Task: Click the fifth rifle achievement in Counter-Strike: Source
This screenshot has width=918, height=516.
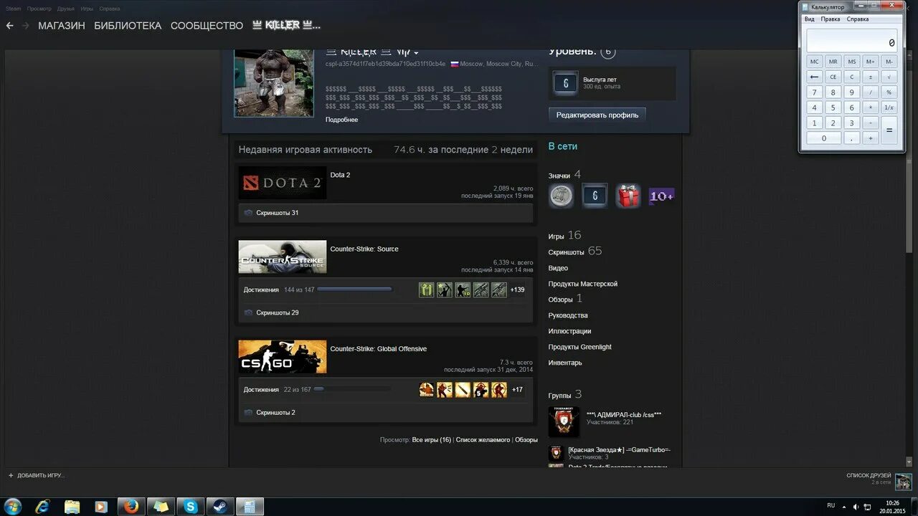Action: coord(499,290)
